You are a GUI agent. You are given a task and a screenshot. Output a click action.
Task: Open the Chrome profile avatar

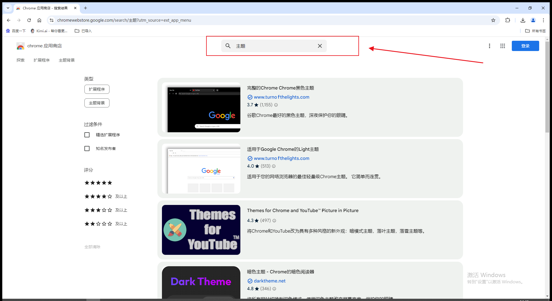[x=533, y=20]
